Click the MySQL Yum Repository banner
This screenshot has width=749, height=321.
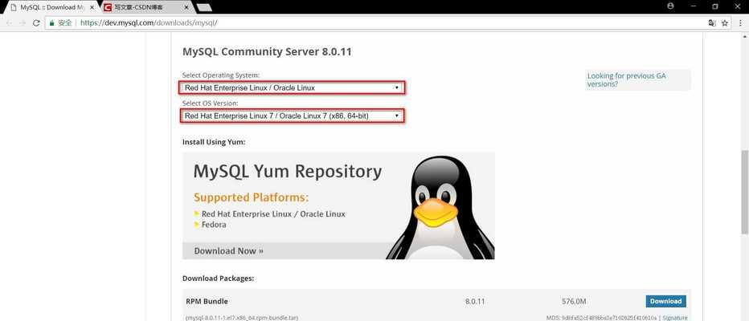click(338, 205)
